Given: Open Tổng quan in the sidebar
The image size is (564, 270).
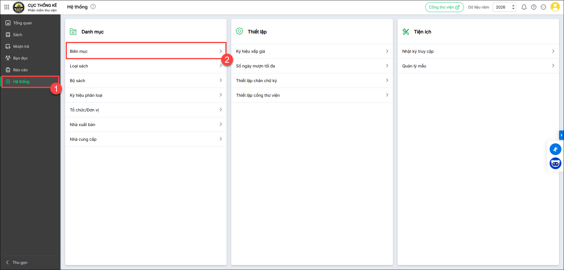Looking at the screenshot, I should point(22,23).
